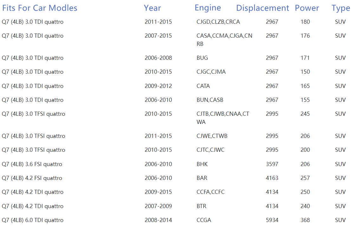357x228 pixels.
Task: Select power value 150
Action: click(305, 72)
